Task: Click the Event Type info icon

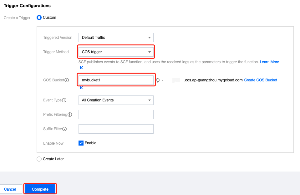Action: (64, 100)
